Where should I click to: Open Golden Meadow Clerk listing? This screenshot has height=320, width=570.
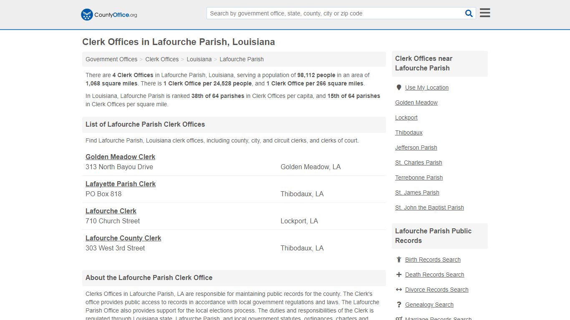point(120,157)
